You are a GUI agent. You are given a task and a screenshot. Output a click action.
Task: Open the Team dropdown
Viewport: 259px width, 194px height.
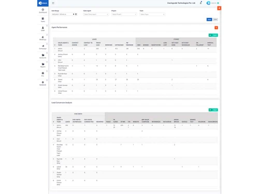[152, 14]
